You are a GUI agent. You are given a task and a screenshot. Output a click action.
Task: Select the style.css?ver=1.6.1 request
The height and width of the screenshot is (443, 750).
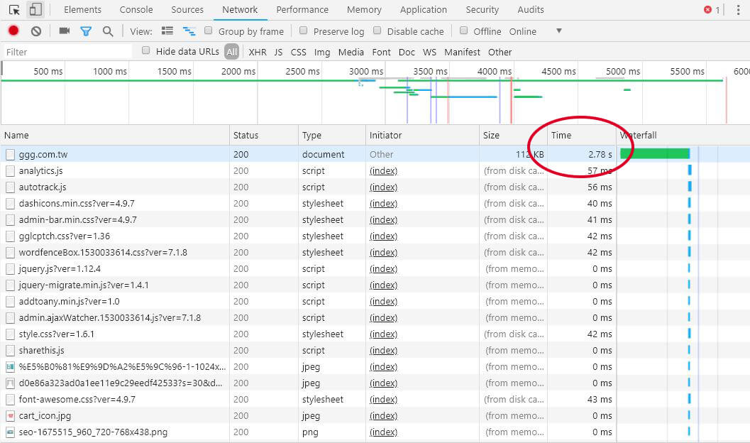click(375, 334)
